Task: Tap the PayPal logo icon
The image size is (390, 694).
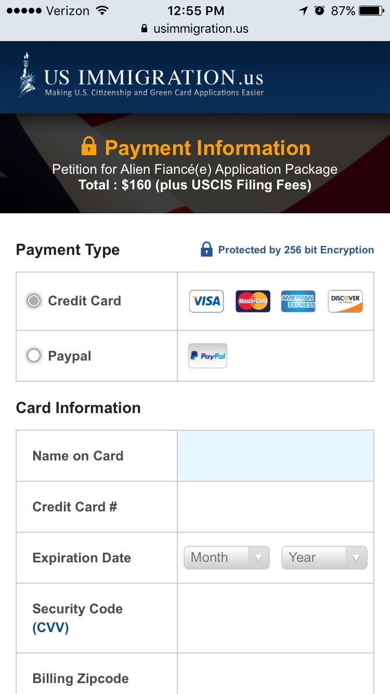Action: coord(207,356)
